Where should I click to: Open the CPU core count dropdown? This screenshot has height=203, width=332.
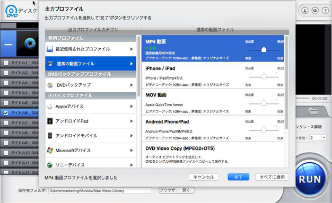(x=318, y=138)
